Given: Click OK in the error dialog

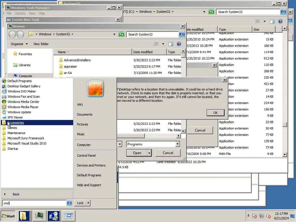Looking at the screenshot, I should [215, 113].
